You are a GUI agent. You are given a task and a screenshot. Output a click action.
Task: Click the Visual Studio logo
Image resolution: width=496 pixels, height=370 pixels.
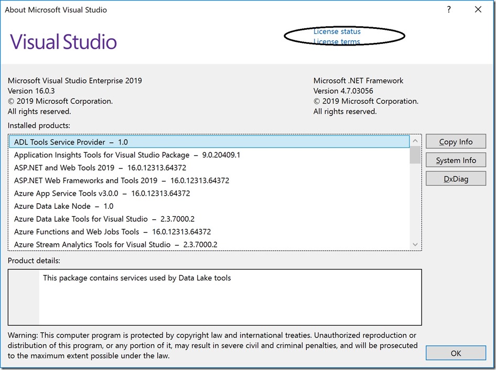tap(63, 42)
